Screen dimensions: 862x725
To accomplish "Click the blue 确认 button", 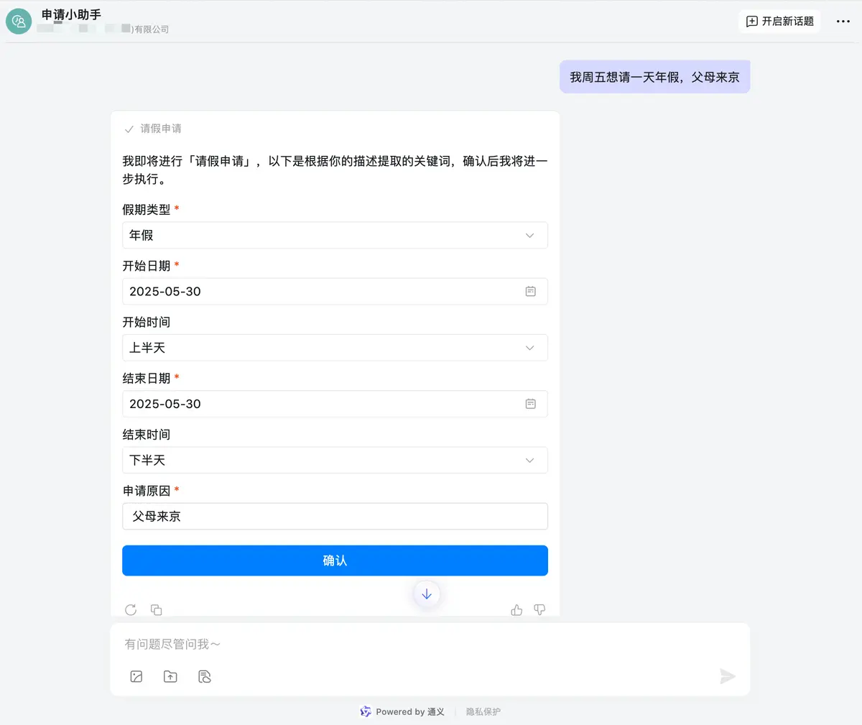I will pyautogui.click(x=335, y=560).
